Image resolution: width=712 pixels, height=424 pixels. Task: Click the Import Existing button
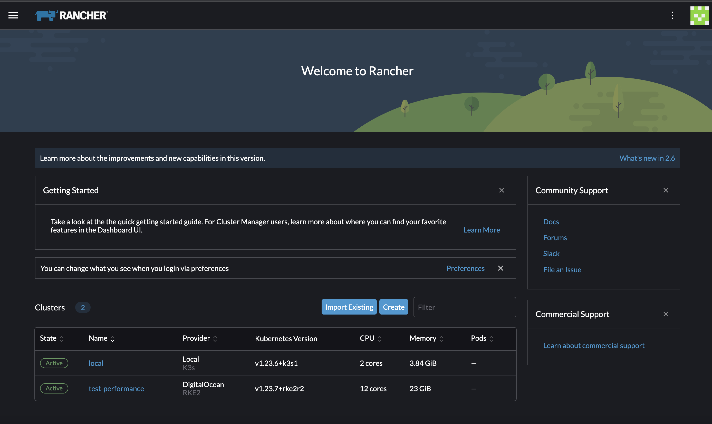[349, 306]
